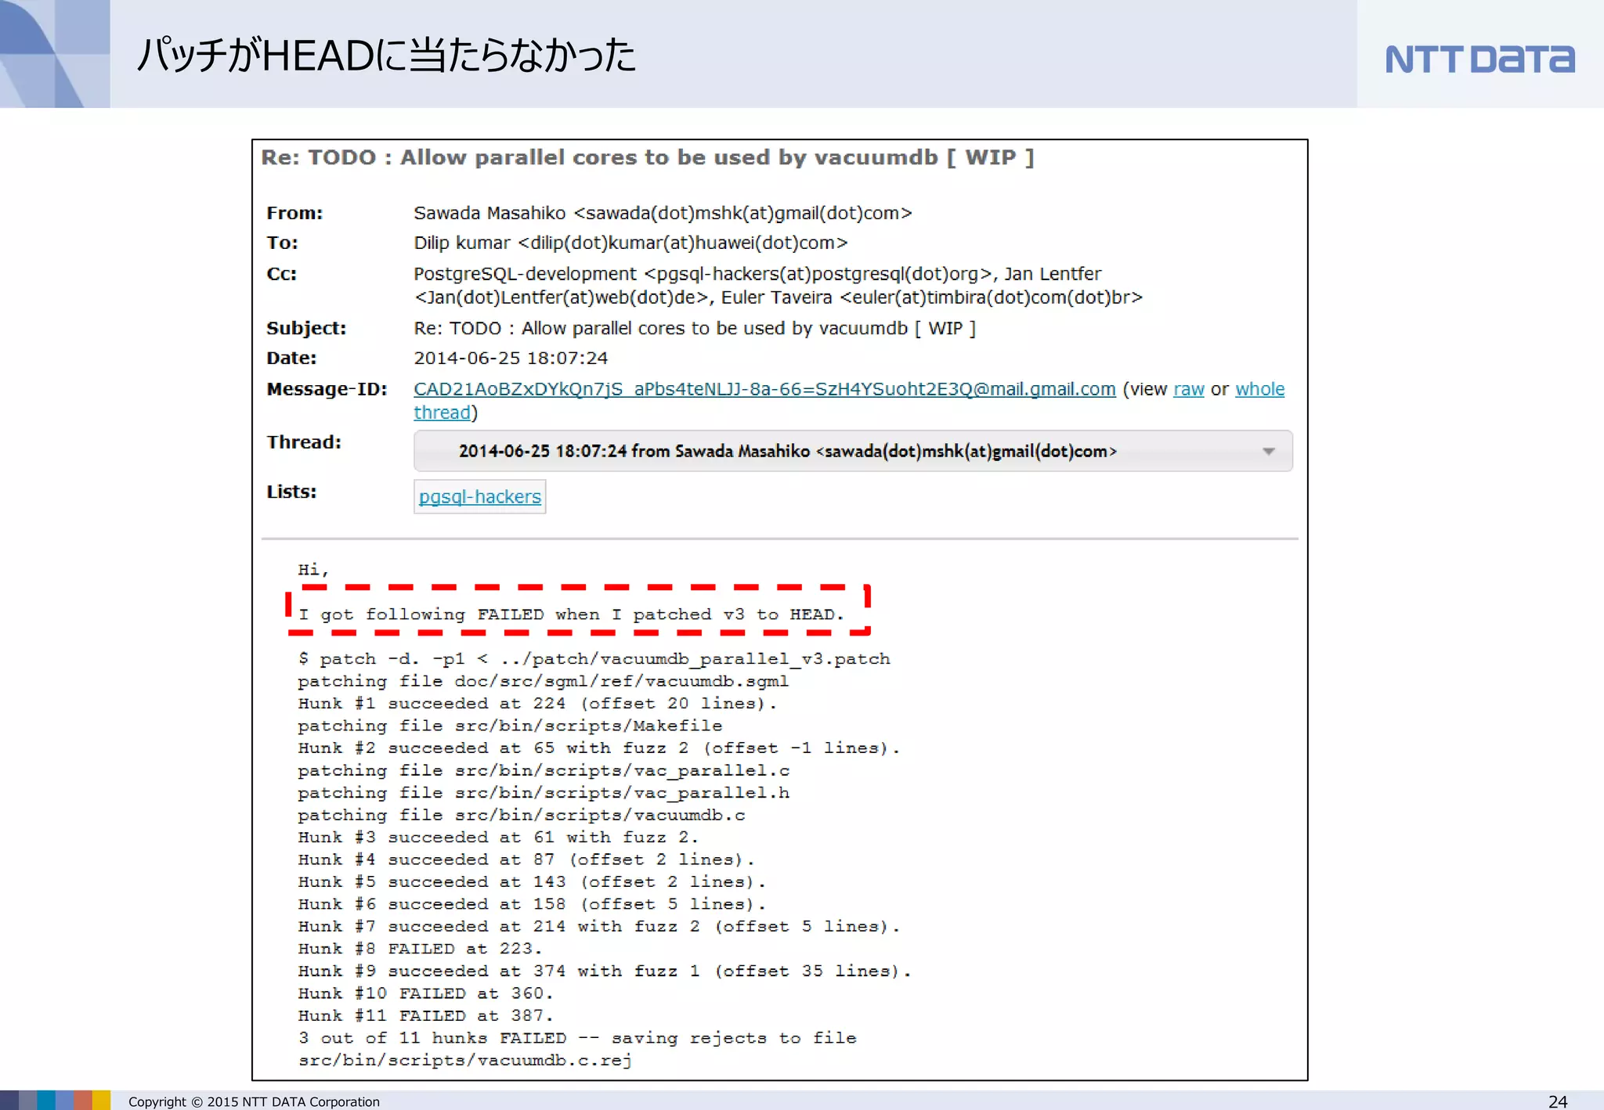Click the line 'Hunk #5 succeeded at 143'
This screenshot has height=1110, width=1604.
tap(532, 882)
